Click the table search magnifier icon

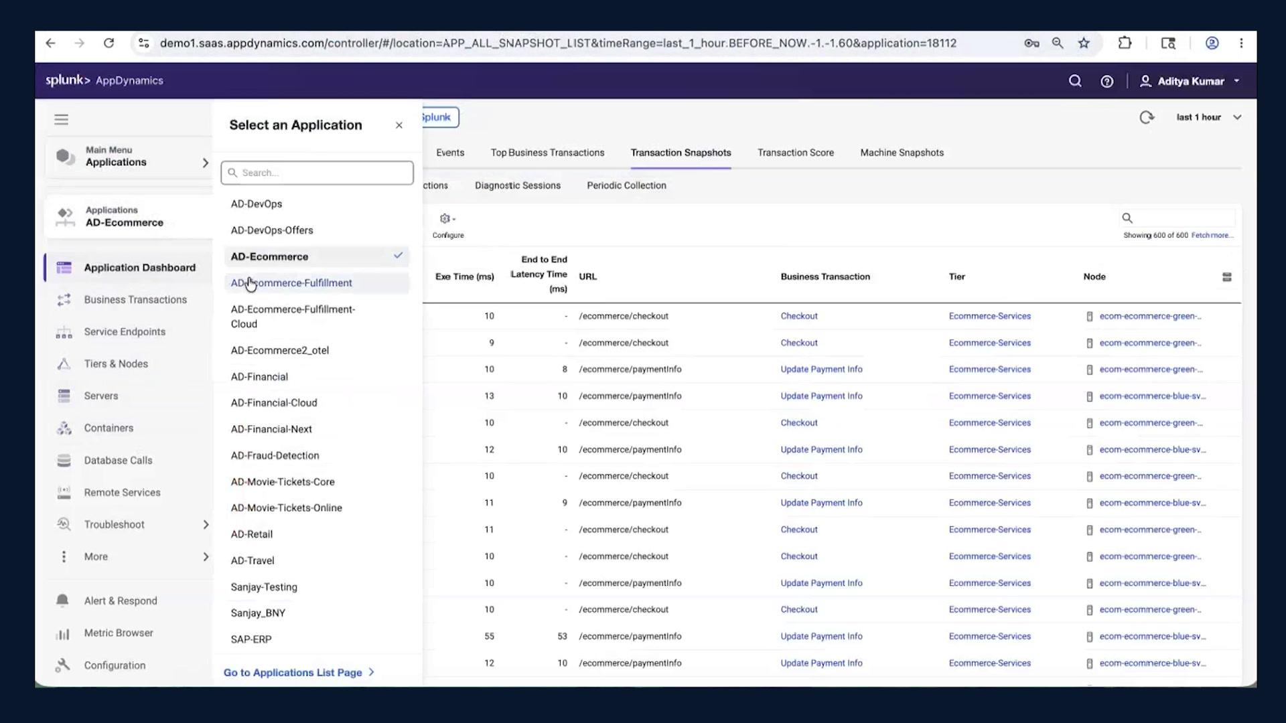coord(1127,218)
